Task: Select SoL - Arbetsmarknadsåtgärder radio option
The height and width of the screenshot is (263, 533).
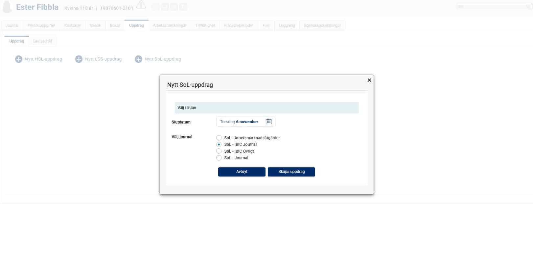Action: click(x=219, y=138)
